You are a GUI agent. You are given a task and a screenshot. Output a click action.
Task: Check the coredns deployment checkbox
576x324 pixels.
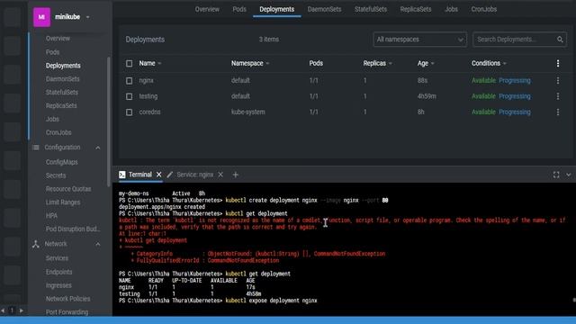tap(129, 112)
